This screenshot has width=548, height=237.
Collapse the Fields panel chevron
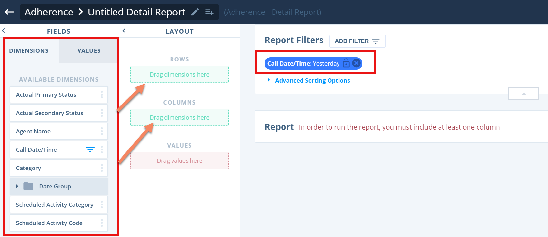tap(3, 31)
